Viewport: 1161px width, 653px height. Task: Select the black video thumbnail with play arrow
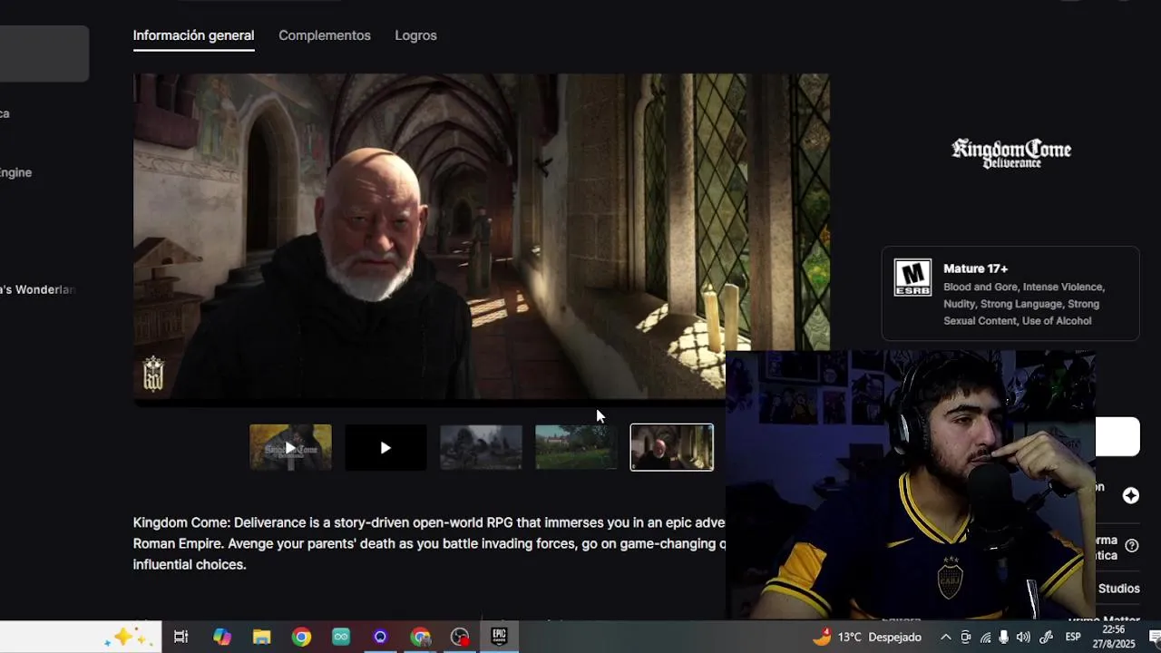pyautogui.click(x=385, y=447)
